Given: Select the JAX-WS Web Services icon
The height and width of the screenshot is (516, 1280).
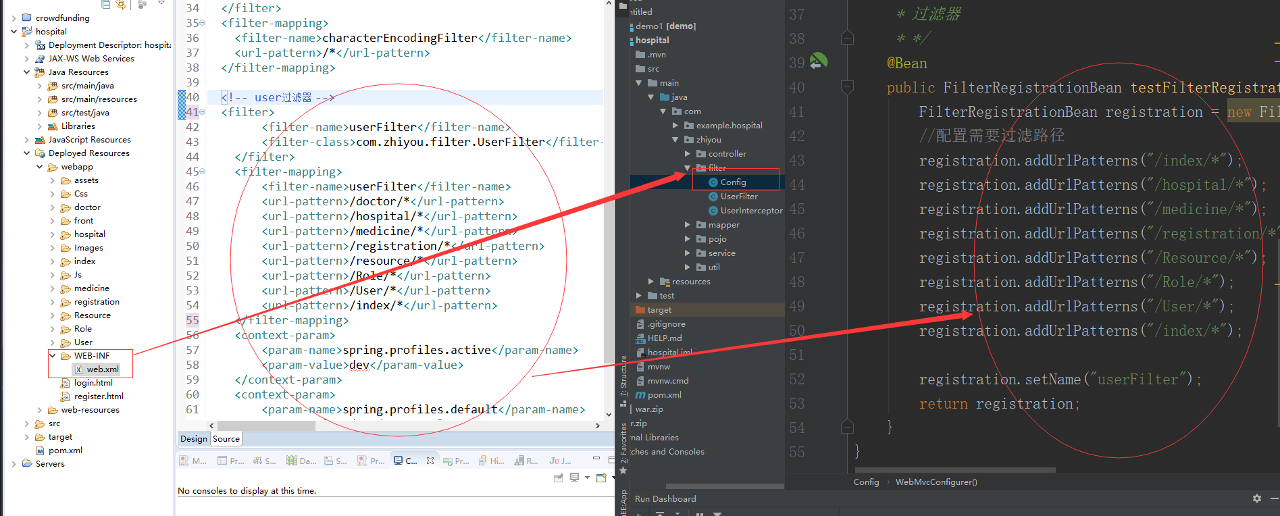Looking at the screenshot, I should [x=40, y=58].
